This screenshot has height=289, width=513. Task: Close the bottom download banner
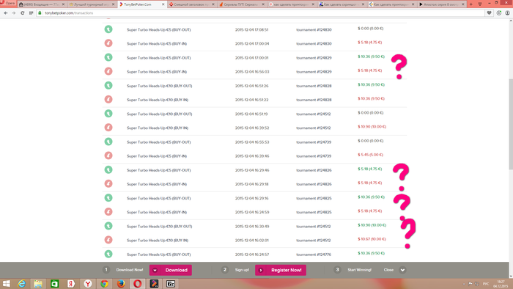pyautogui.click(x=388, y=270)
